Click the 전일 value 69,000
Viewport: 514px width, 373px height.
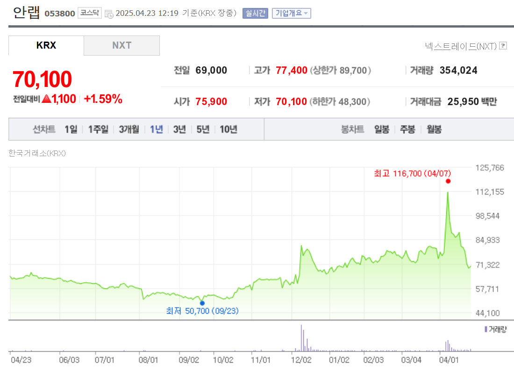(x=211, y=70)
